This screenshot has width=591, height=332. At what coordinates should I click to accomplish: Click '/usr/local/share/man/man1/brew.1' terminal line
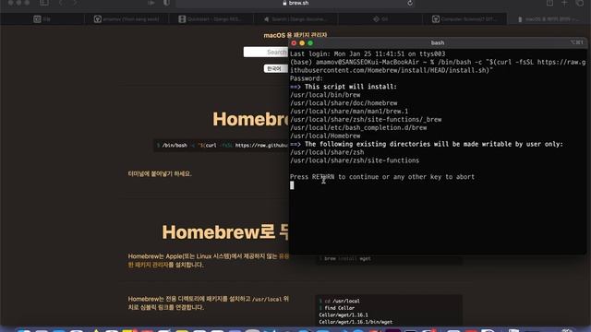(349, 112)
